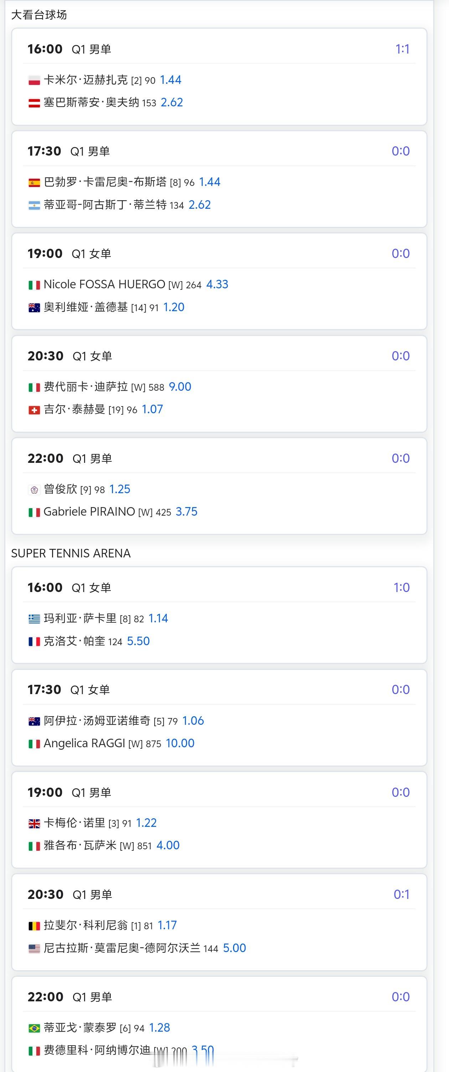The width and height of the screenshot is (449, 1072).
Task: Click Greece flag beside 玛利亚·萨卡里
Action: pos(34,619)
